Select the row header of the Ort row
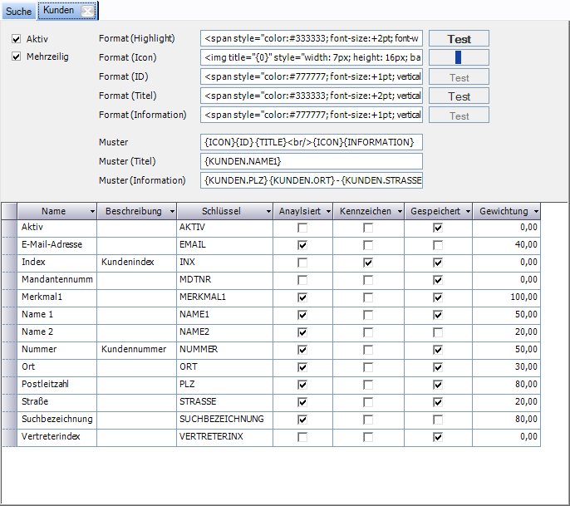Screen dimensions: 570x506 point(9,366)
